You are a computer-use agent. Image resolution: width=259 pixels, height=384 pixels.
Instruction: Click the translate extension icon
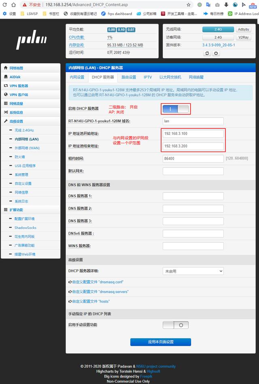point(208,4)
